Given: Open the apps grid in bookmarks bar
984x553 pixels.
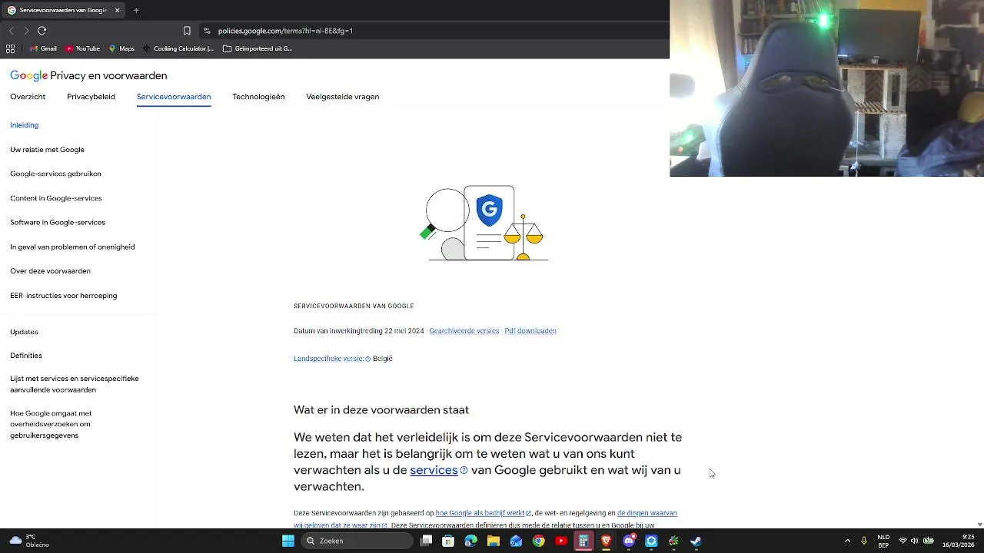Looking at the screenshot, I should pyautogui.click(x=10, y=48).
